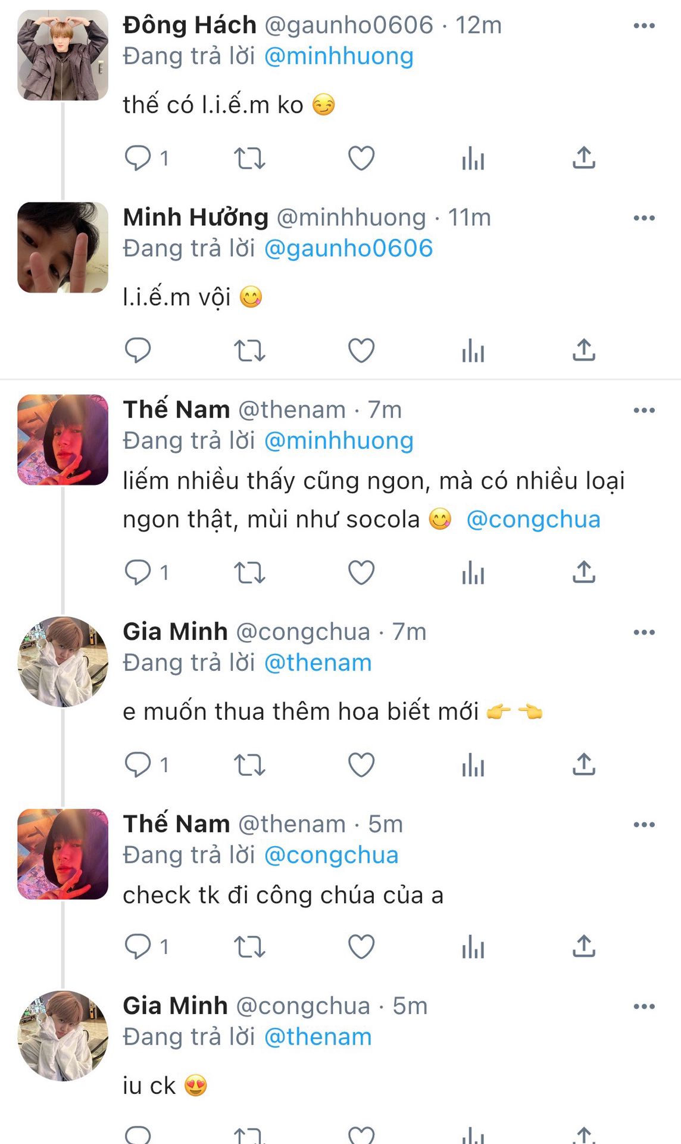Share Thế Nam's check tk tweet

(x=584, y=946)
